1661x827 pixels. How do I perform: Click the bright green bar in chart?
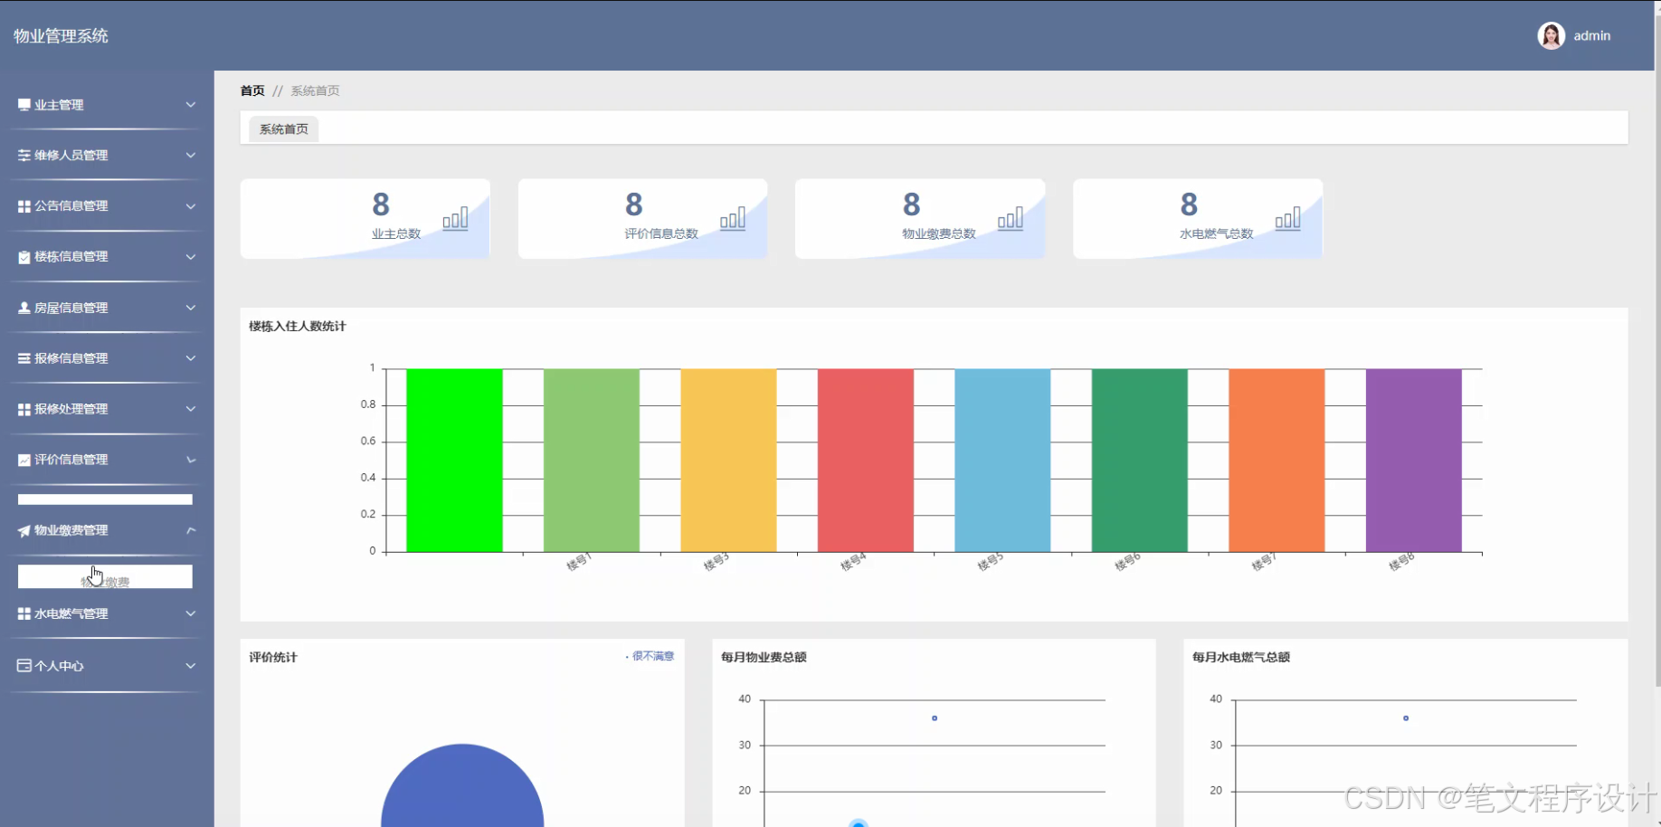pos(454,460)
